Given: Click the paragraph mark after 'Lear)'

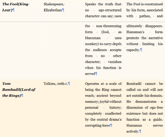Looking at the screenshot, I should pyautogui.click(x=14, y=10).
